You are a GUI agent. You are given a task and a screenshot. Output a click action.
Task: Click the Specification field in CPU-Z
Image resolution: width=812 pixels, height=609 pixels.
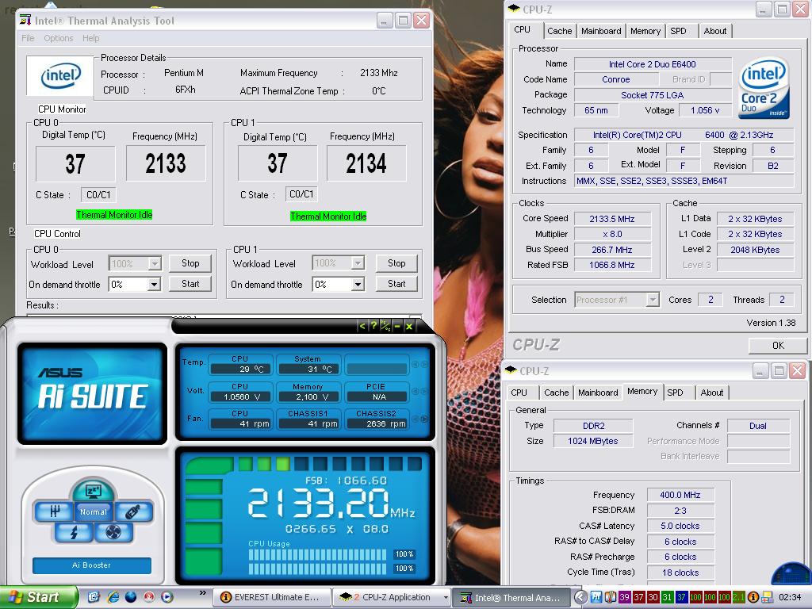(684, 135)
